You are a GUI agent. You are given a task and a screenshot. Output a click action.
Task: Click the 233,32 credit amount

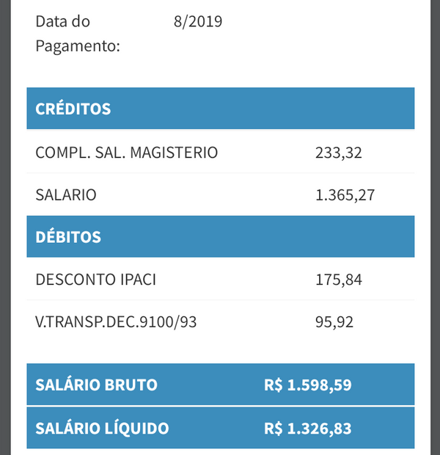[x=338, y=153]
